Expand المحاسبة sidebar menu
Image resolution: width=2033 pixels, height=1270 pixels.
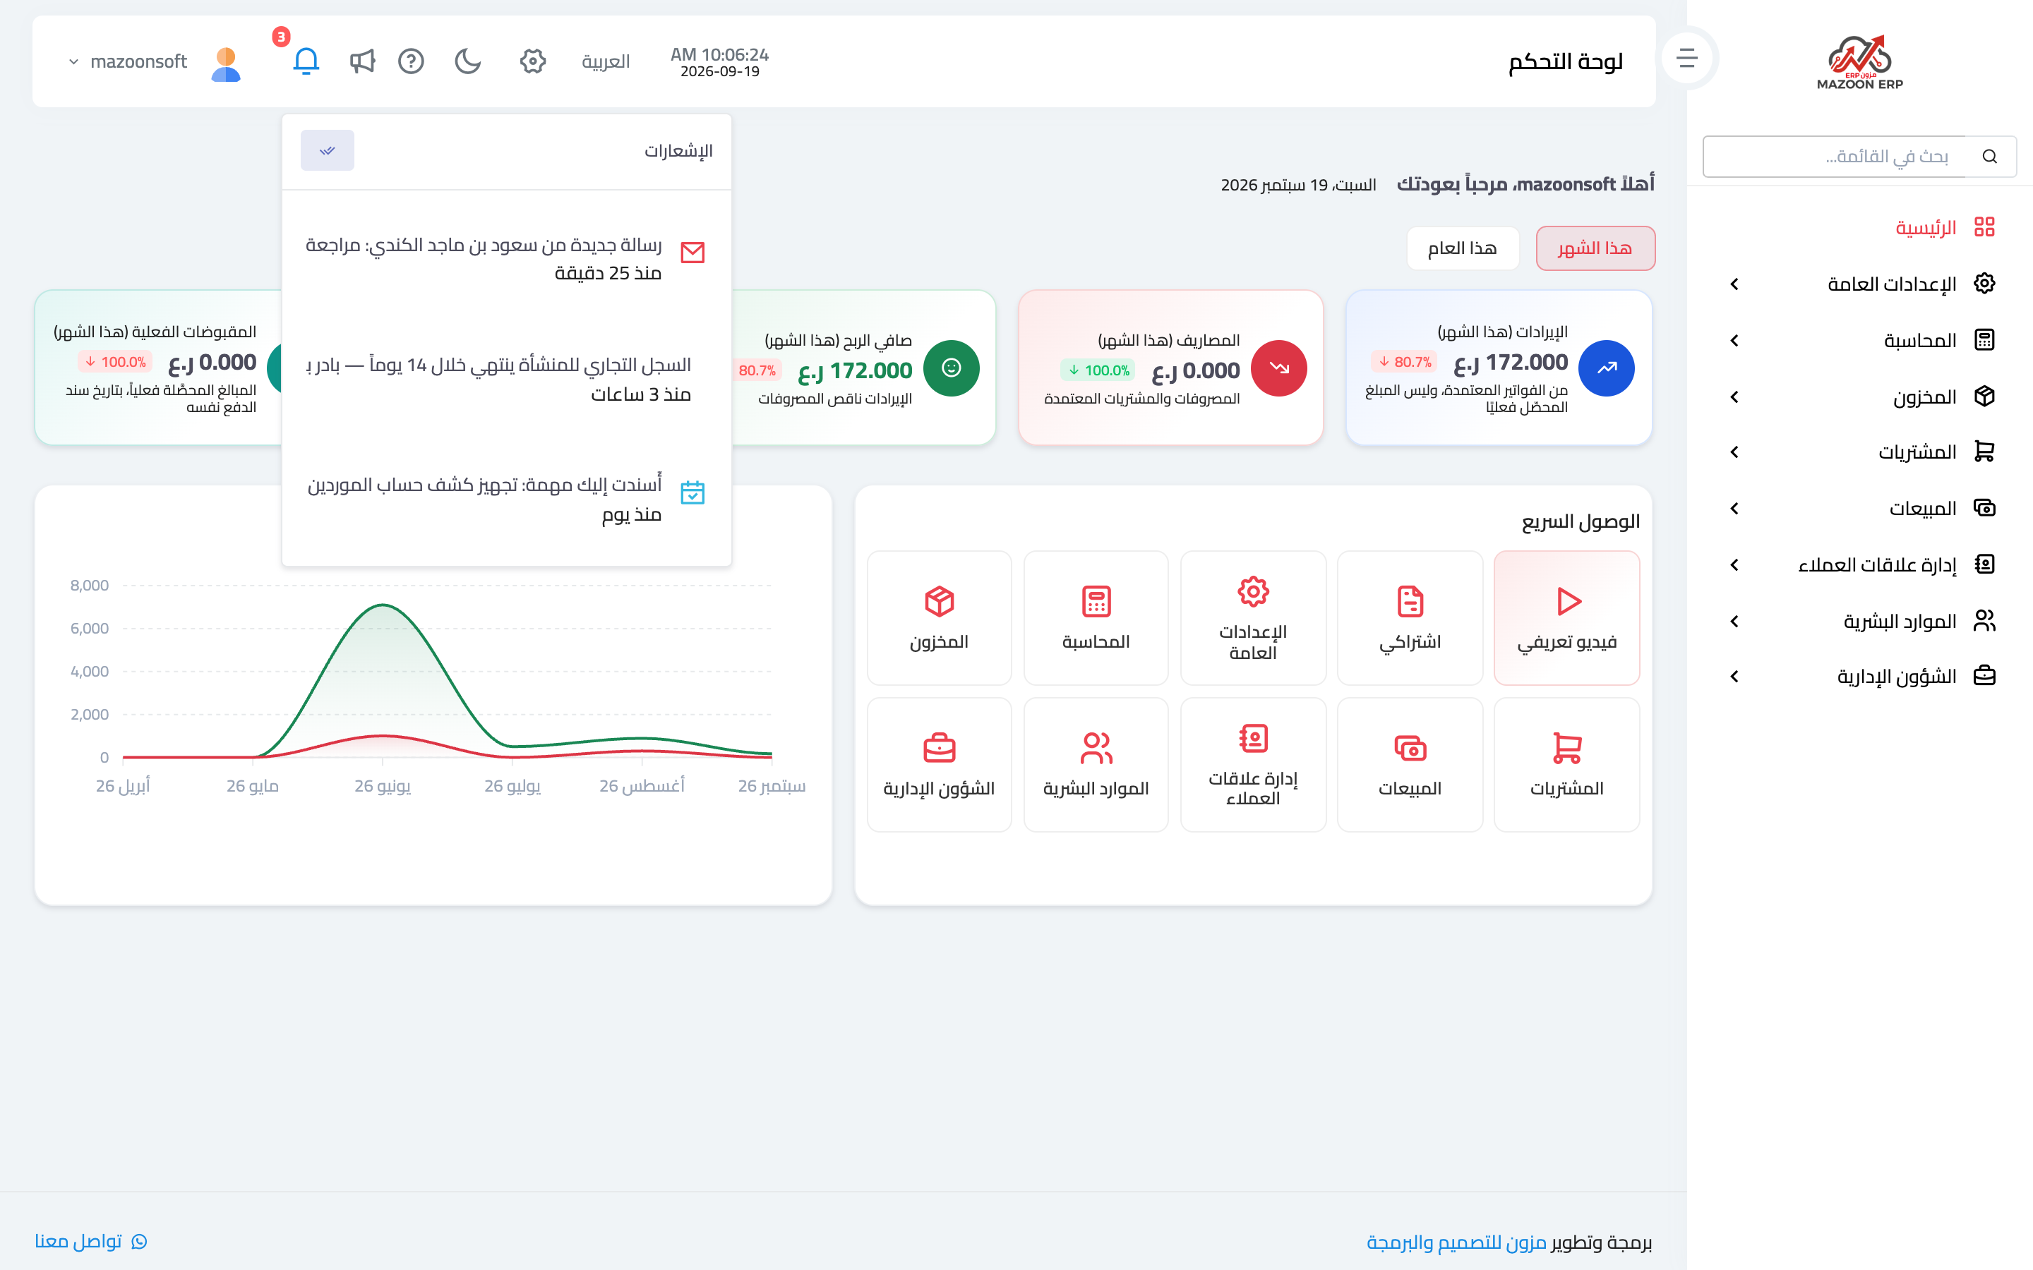pyautogui.click(x=1860, y=340)
